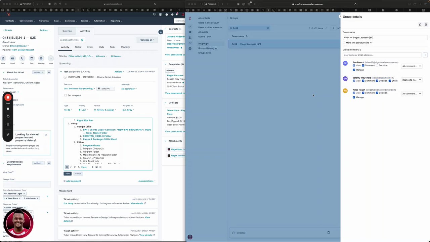This screenshot has height=242, width=430.
Task: Uncheck Manage permission for Ben French
Action: point(354,70)
